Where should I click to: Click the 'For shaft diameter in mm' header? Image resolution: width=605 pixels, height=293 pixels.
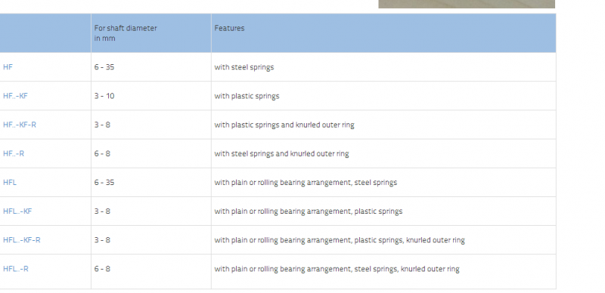pos(126,33)
